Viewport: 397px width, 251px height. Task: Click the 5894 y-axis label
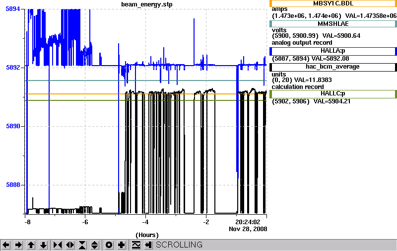click(x=13, y=9)
